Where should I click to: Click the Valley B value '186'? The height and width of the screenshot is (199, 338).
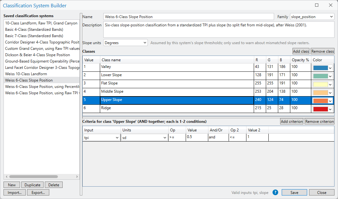tap(284, 67)
